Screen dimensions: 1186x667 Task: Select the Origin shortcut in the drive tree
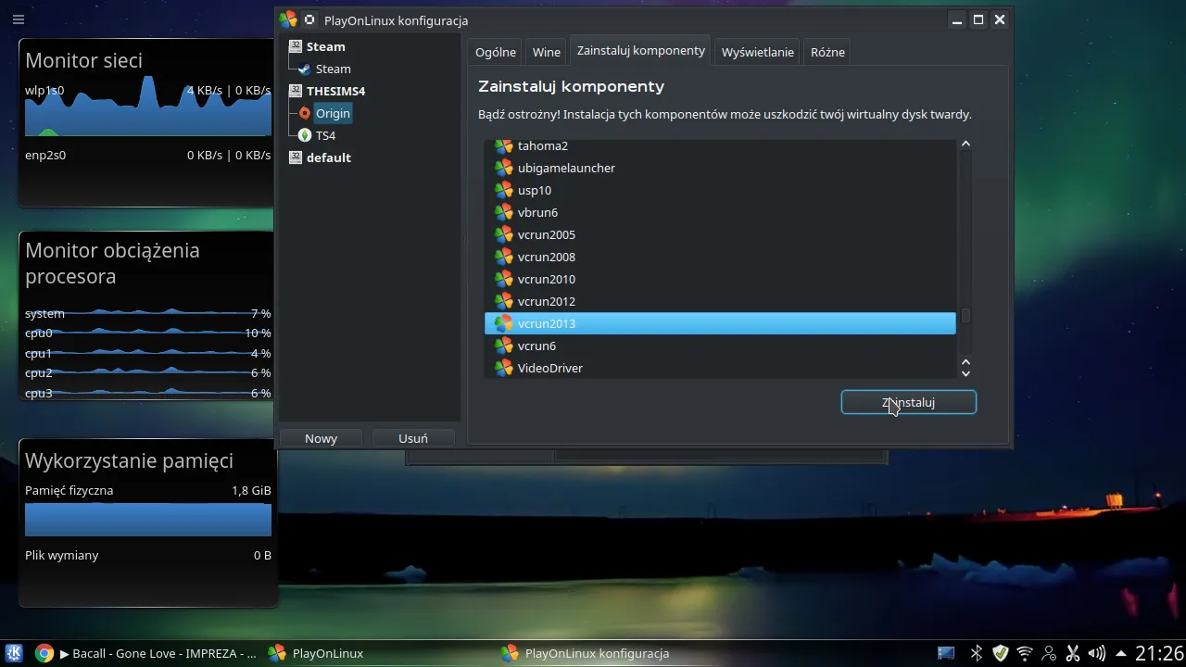coord(333,113)
